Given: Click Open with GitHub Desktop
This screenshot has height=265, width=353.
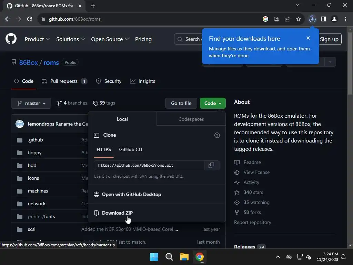Looking at the screenshot, I should pyautogui.click(x=128, y=194).
